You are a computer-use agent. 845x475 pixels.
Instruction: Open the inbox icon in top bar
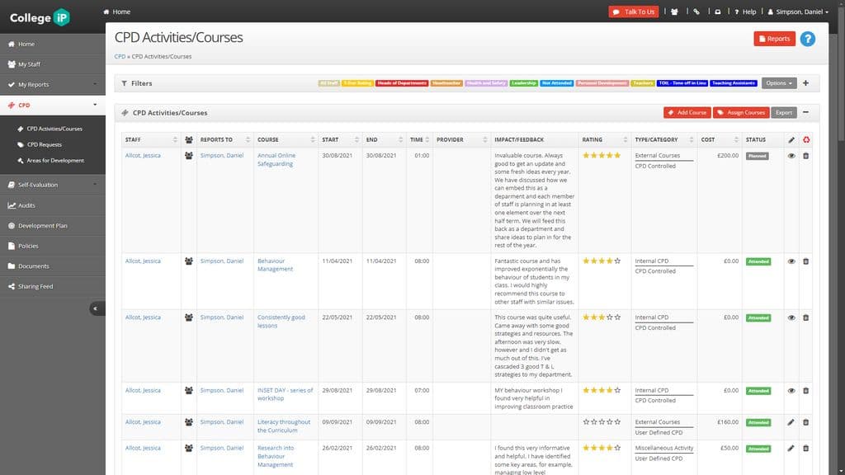coord(717,12)
